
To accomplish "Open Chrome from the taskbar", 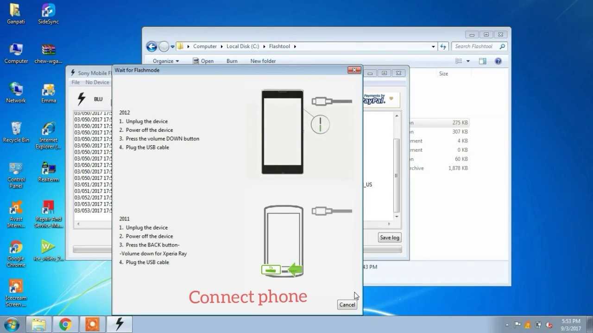I will pos(65,325).
